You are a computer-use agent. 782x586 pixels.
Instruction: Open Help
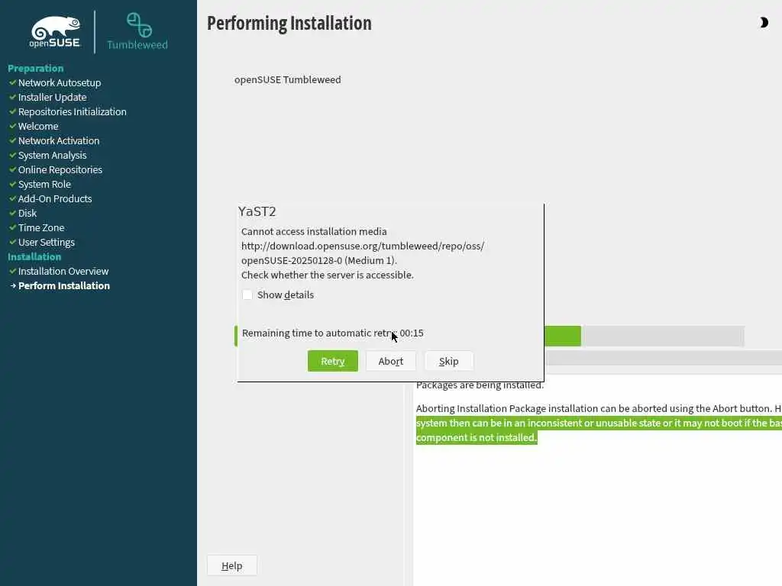(232, 565)
